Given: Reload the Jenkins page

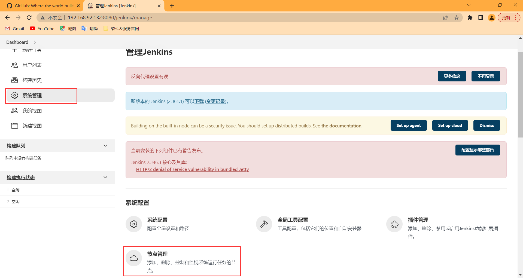Looking at the screenshot, I should (29, 18).
